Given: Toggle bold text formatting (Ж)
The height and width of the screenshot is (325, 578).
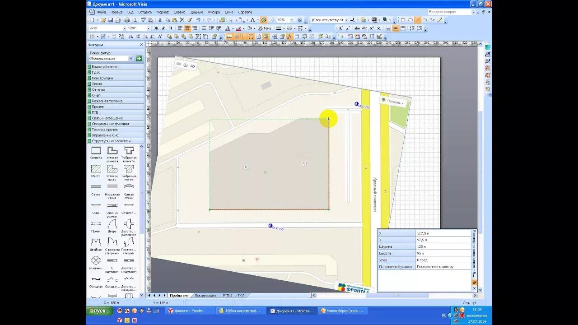Looking at the screenshot, I should pyautogui.click(x=156, y=28).
